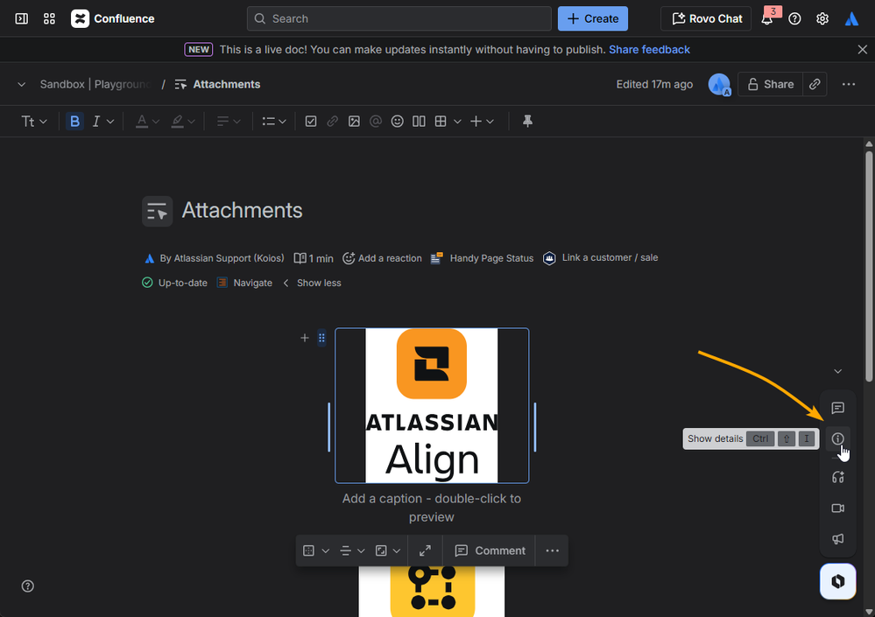This screenshot has width=875, height=617.
Task: Go to Confluence home logo
Action: (113, 18)
